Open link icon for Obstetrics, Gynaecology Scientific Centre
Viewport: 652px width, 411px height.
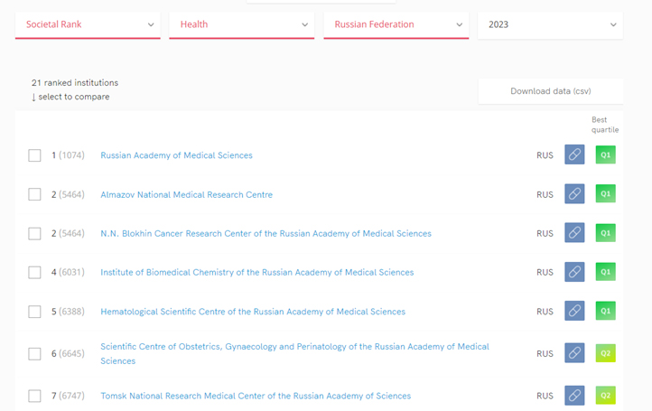[x=574, y=353]
